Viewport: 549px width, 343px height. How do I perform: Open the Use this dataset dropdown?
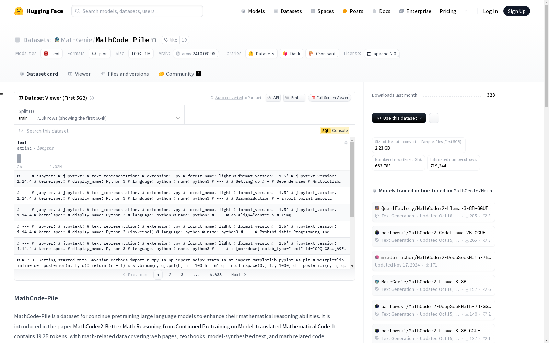pyautogui.click(x=399, y=118)
